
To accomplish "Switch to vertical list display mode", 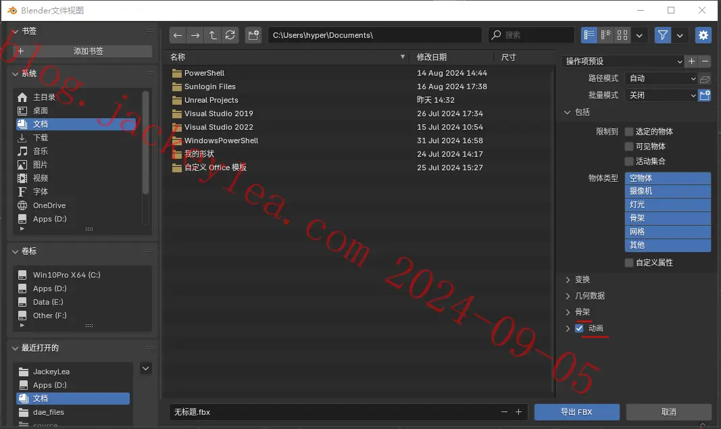I will point(589,35).
